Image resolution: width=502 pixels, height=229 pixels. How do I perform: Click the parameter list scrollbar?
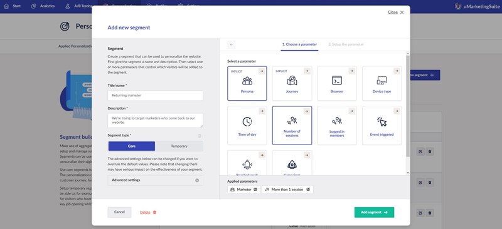(x=407, y=106)
